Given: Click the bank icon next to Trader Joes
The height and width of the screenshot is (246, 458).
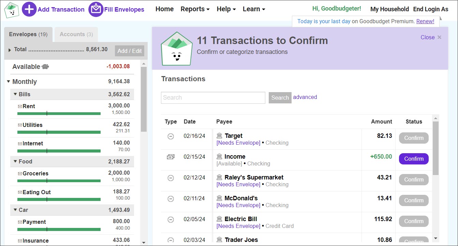Looking at the screenshot, I should point(220,240).
